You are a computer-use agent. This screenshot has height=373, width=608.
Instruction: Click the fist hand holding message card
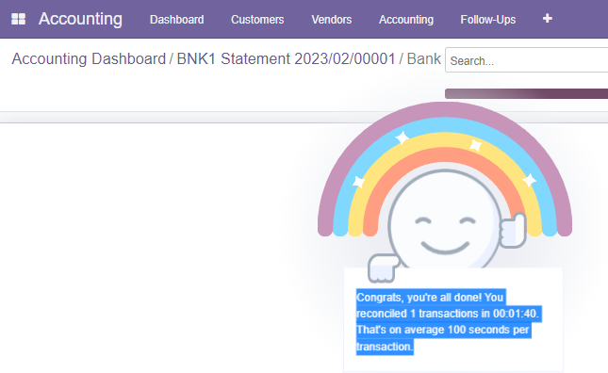[x=383, y=268]
